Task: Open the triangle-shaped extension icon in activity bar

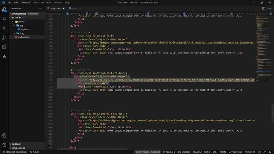Action: 4,56
